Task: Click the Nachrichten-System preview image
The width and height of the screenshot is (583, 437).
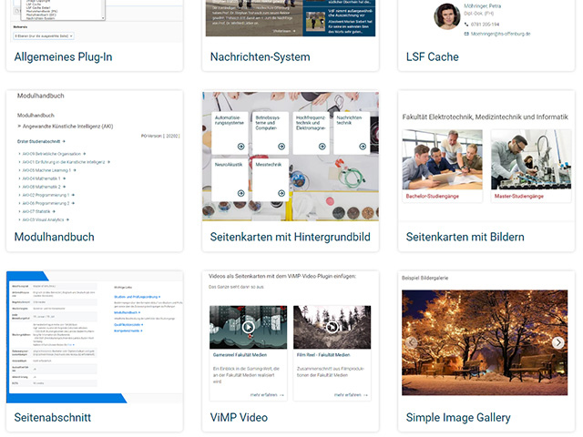Action: [x=291, y=18]
